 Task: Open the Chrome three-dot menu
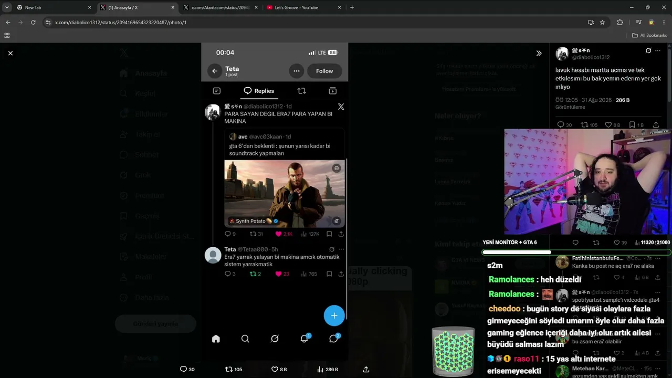coord(664,23)
